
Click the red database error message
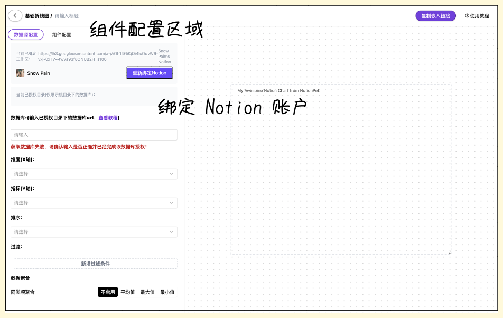(79, 147)
